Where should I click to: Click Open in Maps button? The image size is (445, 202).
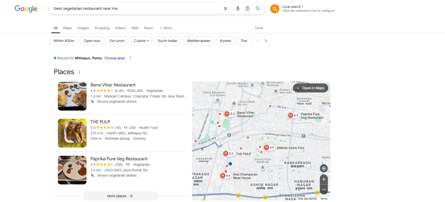(x=310, y=88)
